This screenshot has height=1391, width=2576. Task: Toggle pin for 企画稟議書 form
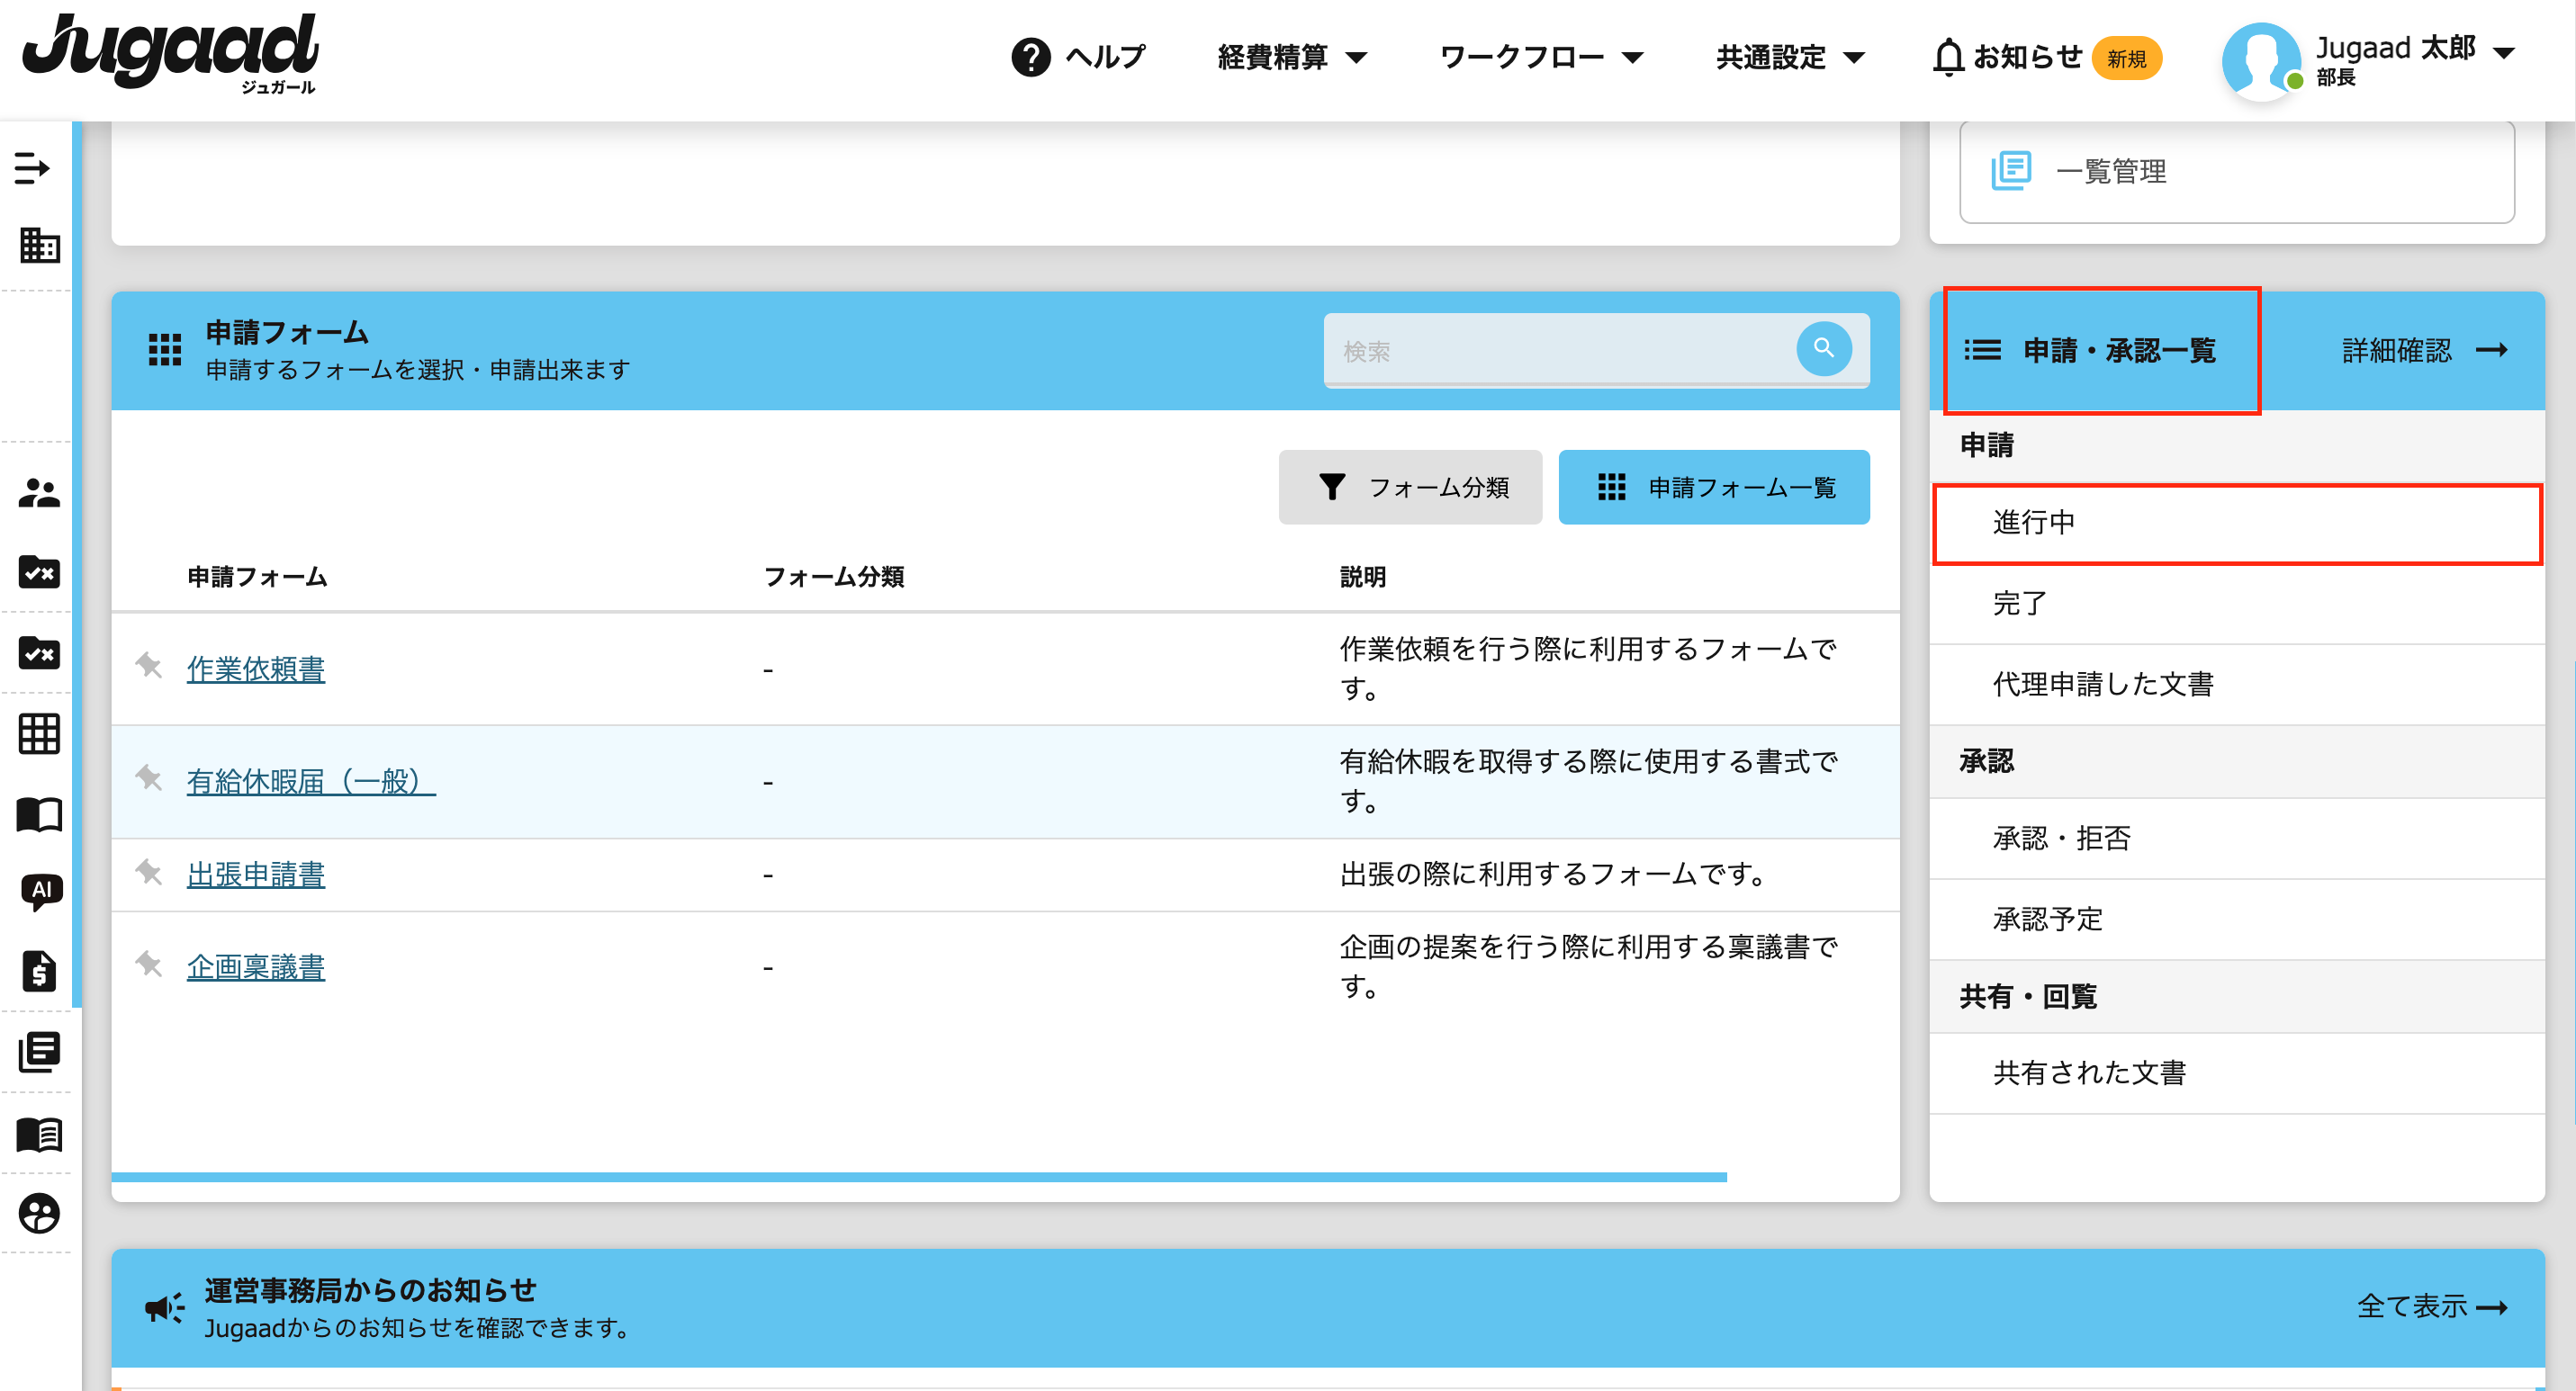tap(149, 965)
